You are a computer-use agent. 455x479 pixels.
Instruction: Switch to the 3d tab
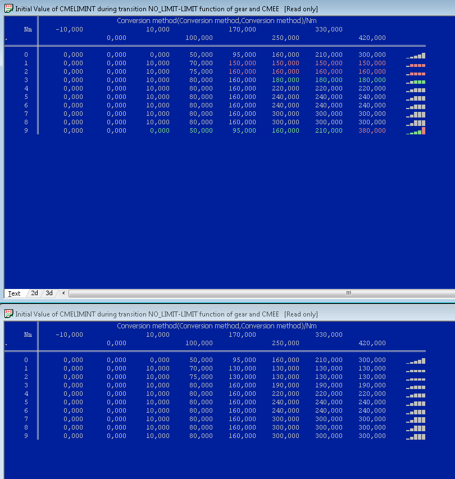tap(49, 293)
